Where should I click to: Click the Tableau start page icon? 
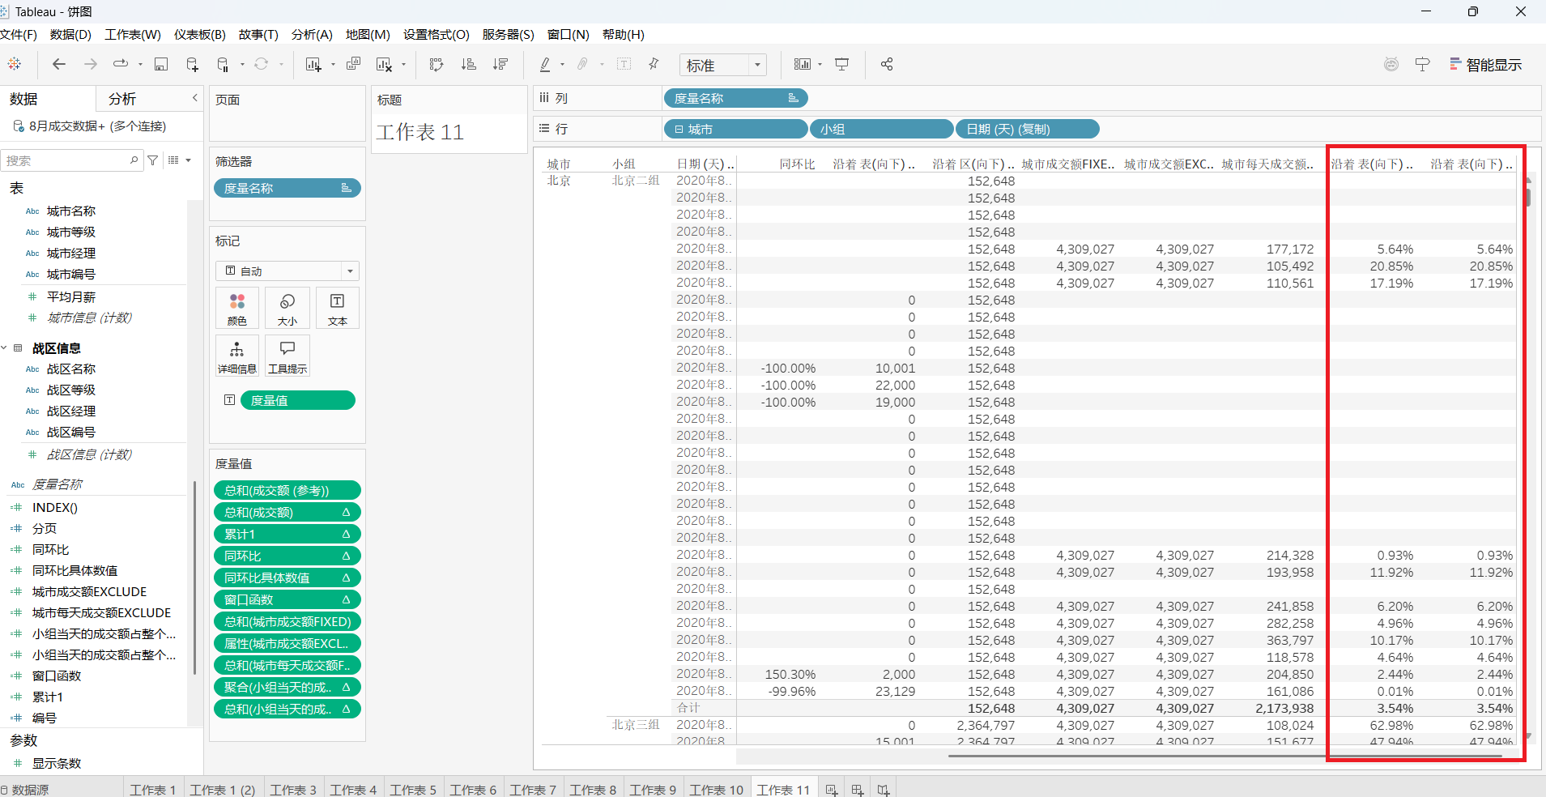tap(15, 64)
